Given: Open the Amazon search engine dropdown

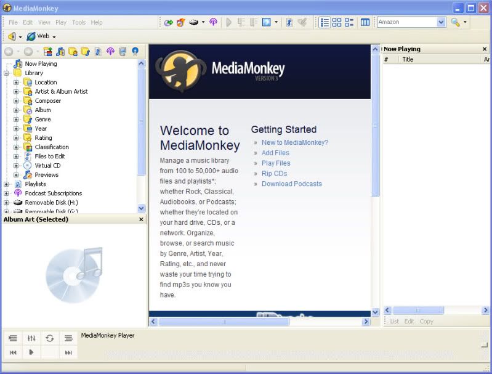Looking at the screenshot, I should click(x=441, y=22).
